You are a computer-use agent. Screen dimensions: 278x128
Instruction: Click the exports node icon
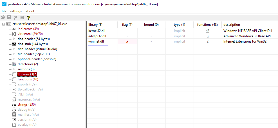pyautogui.click(x=14, y=84)
